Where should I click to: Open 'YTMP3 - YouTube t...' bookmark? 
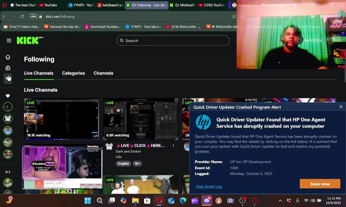point(143,27)
